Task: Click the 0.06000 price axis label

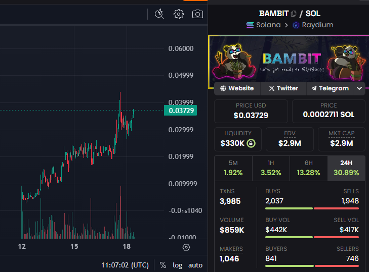Action: click(181, 48)
